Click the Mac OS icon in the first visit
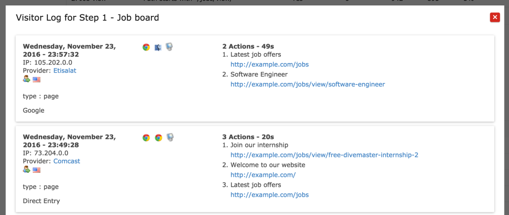 pos(158,47)
